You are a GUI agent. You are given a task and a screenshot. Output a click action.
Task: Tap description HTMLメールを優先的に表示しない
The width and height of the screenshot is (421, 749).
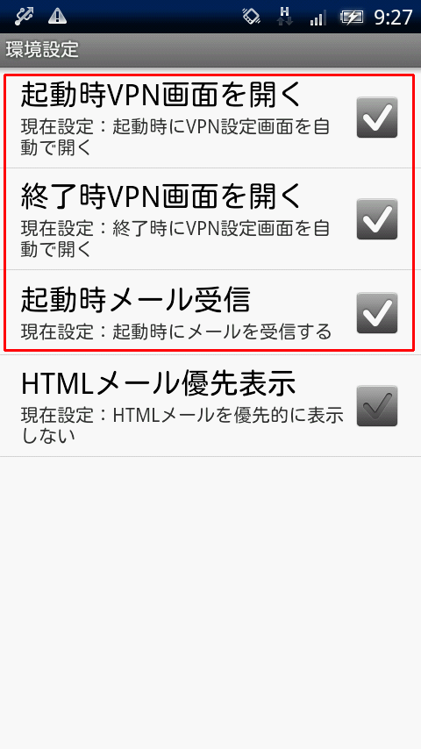[182, 425]
